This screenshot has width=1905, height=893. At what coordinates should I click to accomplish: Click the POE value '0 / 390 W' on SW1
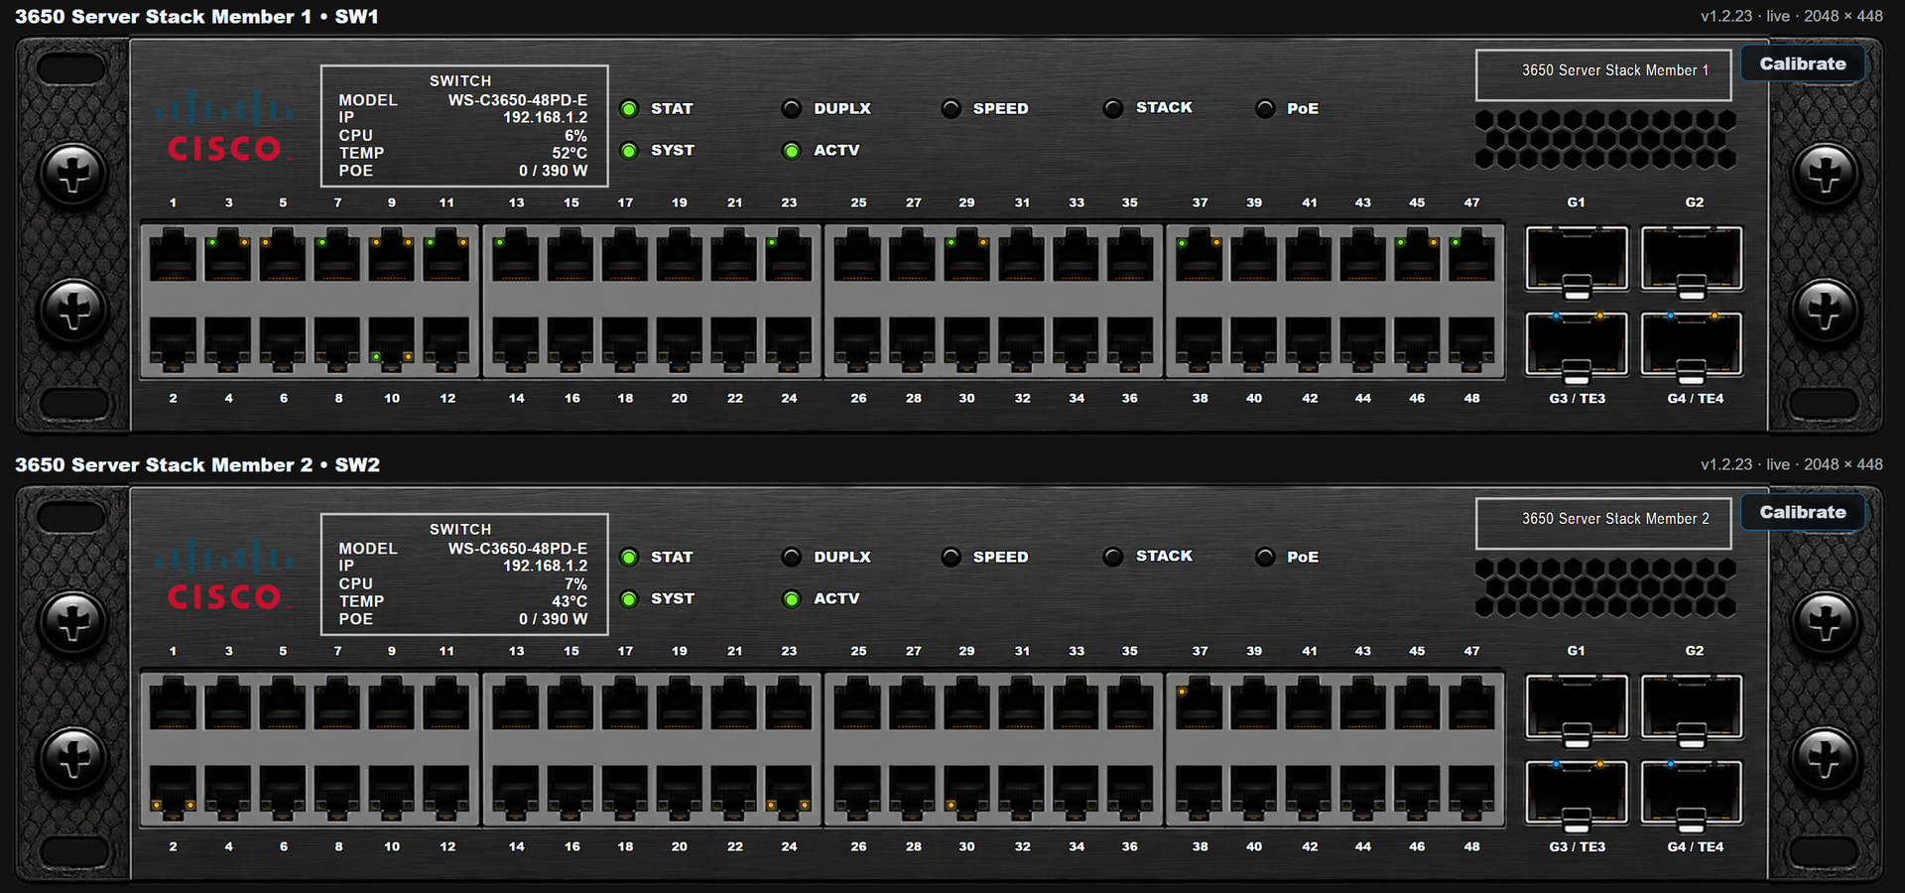click(553, 171)
